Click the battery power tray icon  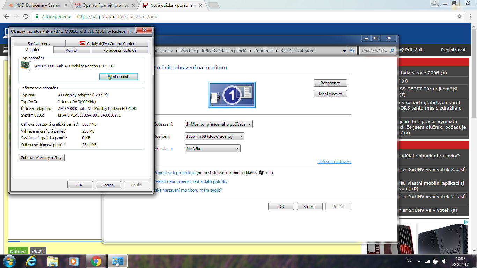click(436, 261)
